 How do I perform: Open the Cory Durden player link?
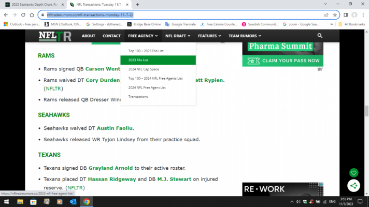click(x=103, y=80)
